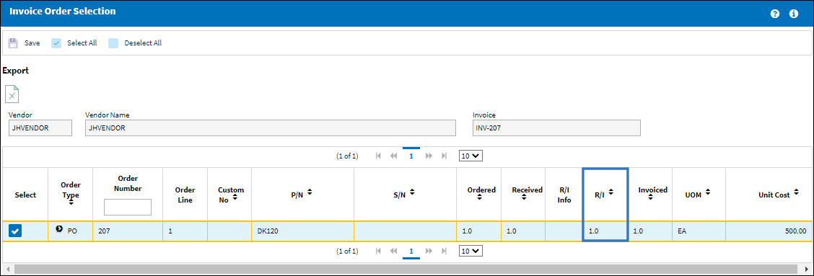The height and width of the screenshot is (276, 814).
Task: Click the Deselect All button
Action: (135, 43)
